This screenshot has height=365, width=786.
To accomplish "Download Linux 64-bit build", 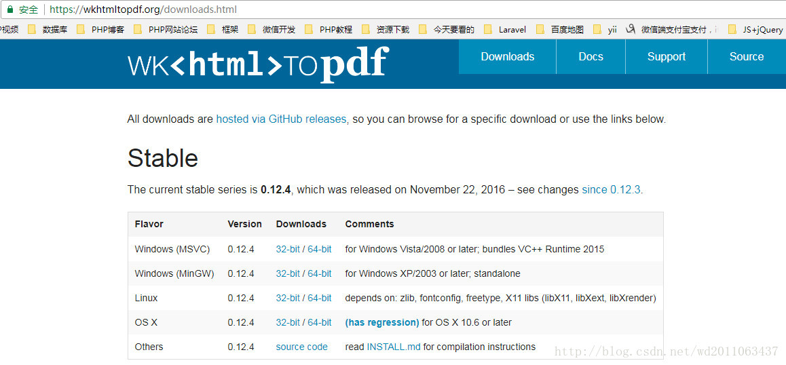I will [319, 299].
